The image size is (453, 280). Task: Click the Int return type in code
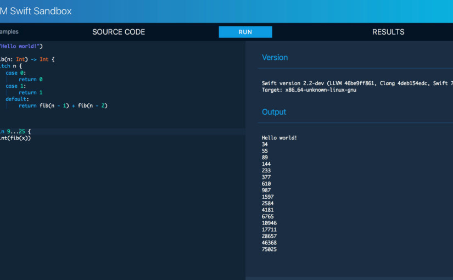(x=44, y=59)
